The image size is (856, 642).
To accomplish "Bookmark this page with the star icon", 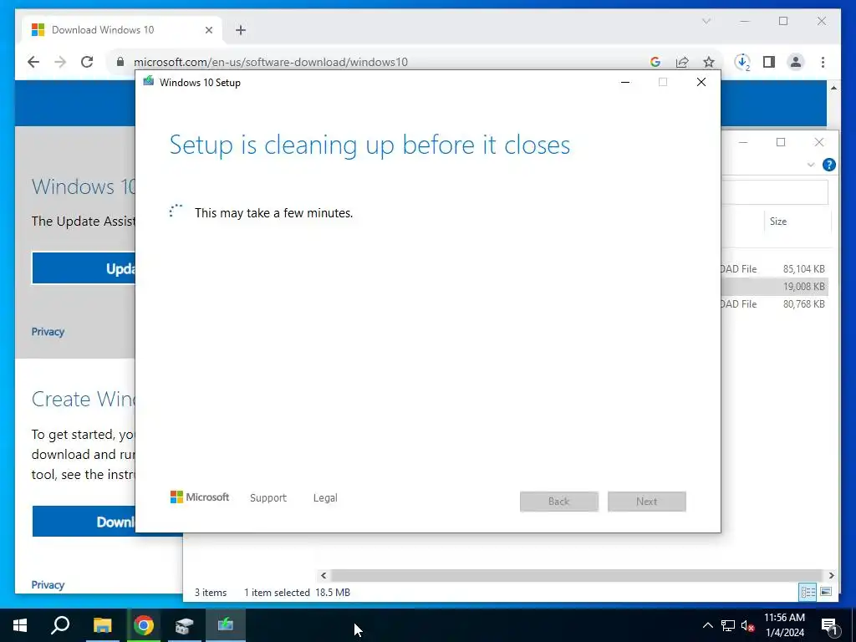I will (709, 62).
